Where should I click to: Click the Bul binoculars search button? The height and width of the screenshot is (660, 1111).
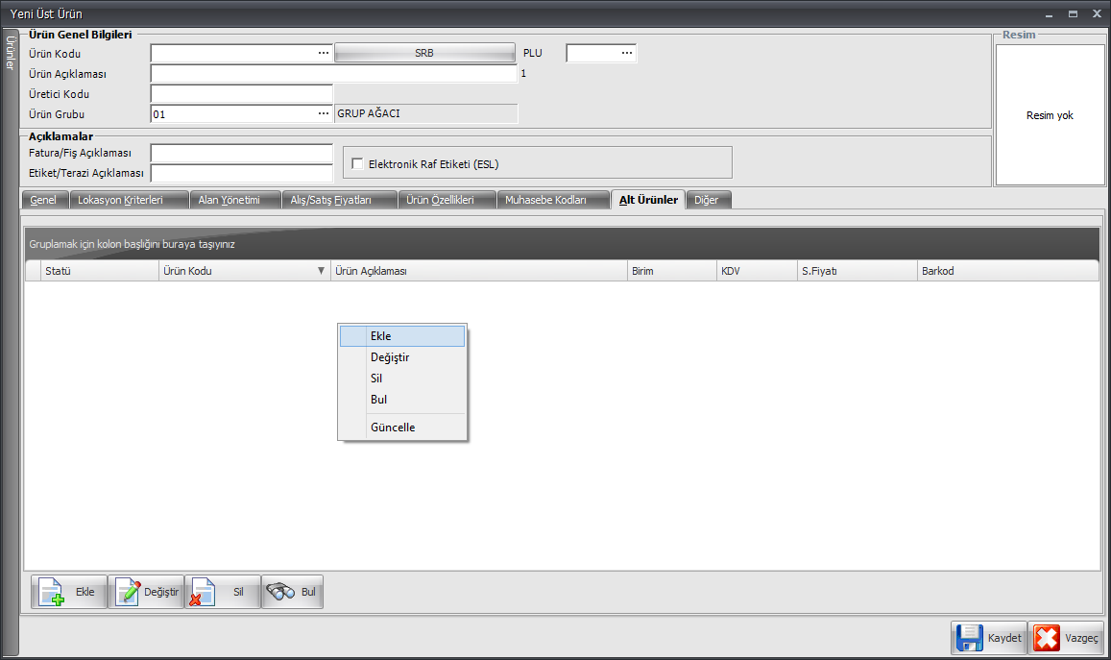(x=292, y=592)
